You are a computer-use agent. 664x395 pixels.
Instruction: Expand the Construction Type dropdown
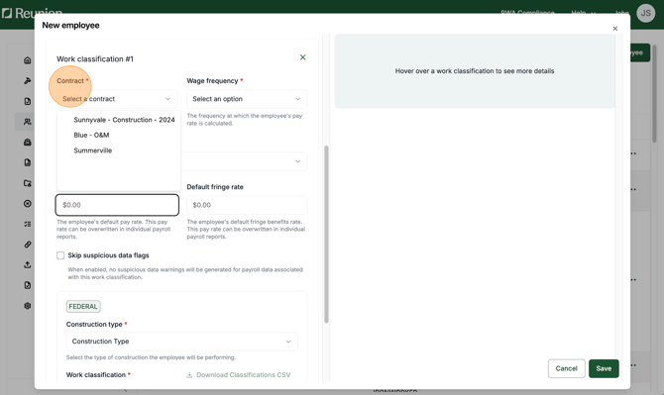(x=182, y=342)
